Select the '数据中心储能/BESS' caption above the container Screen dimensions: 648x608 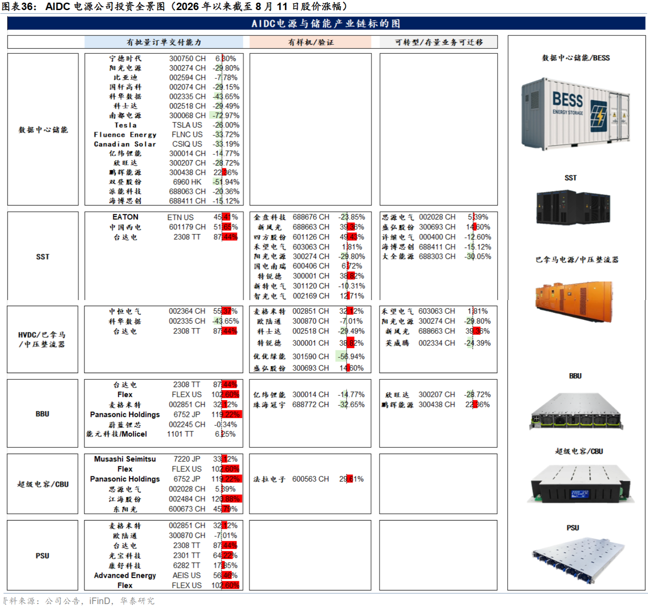click(x=576, y=58)
